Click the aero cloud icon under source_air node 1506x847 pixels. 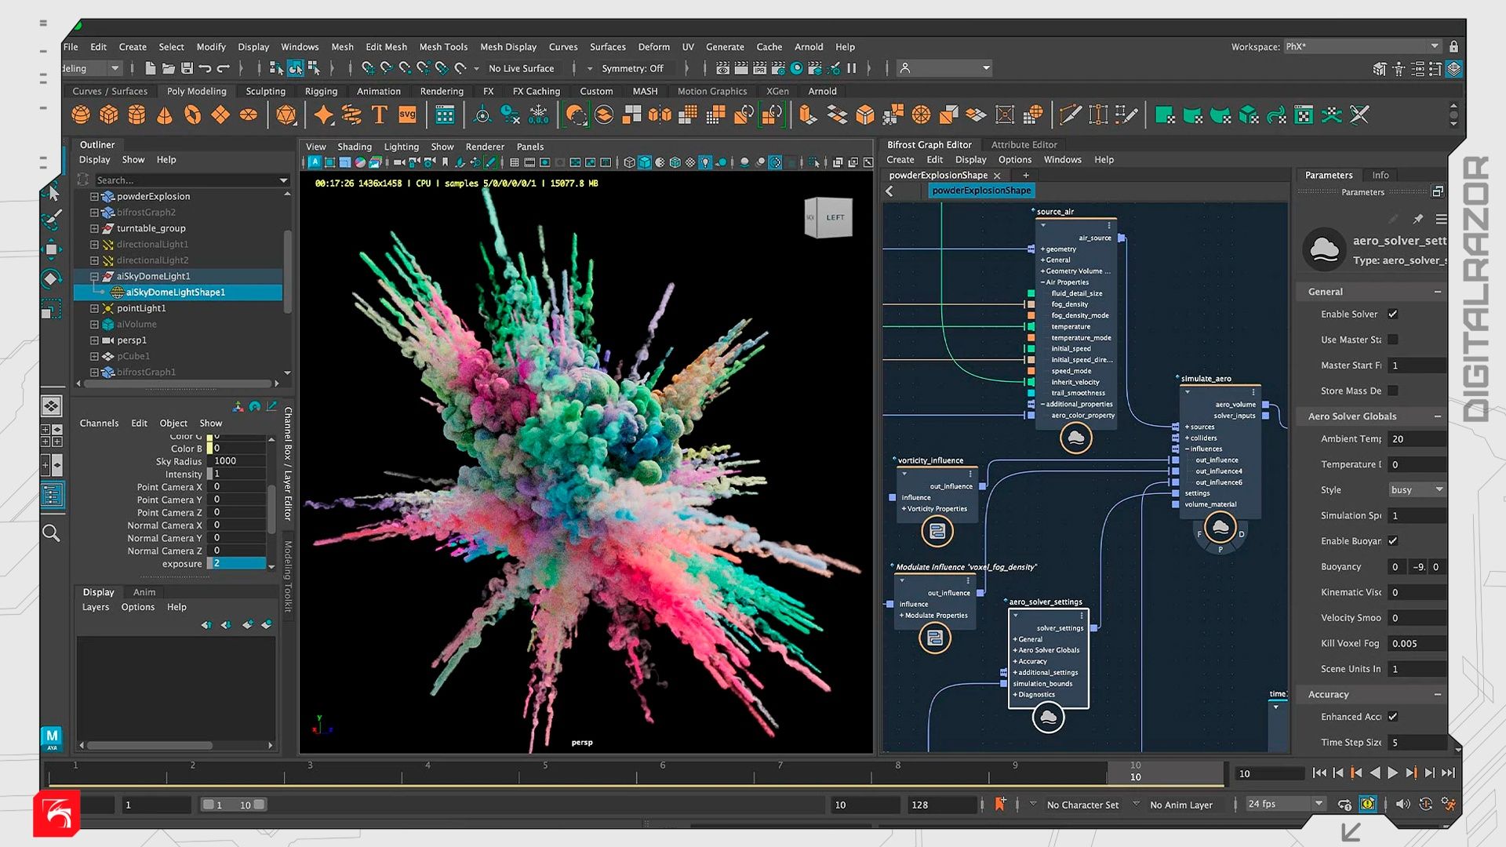pyautogui.click(x=1075, y=438)
